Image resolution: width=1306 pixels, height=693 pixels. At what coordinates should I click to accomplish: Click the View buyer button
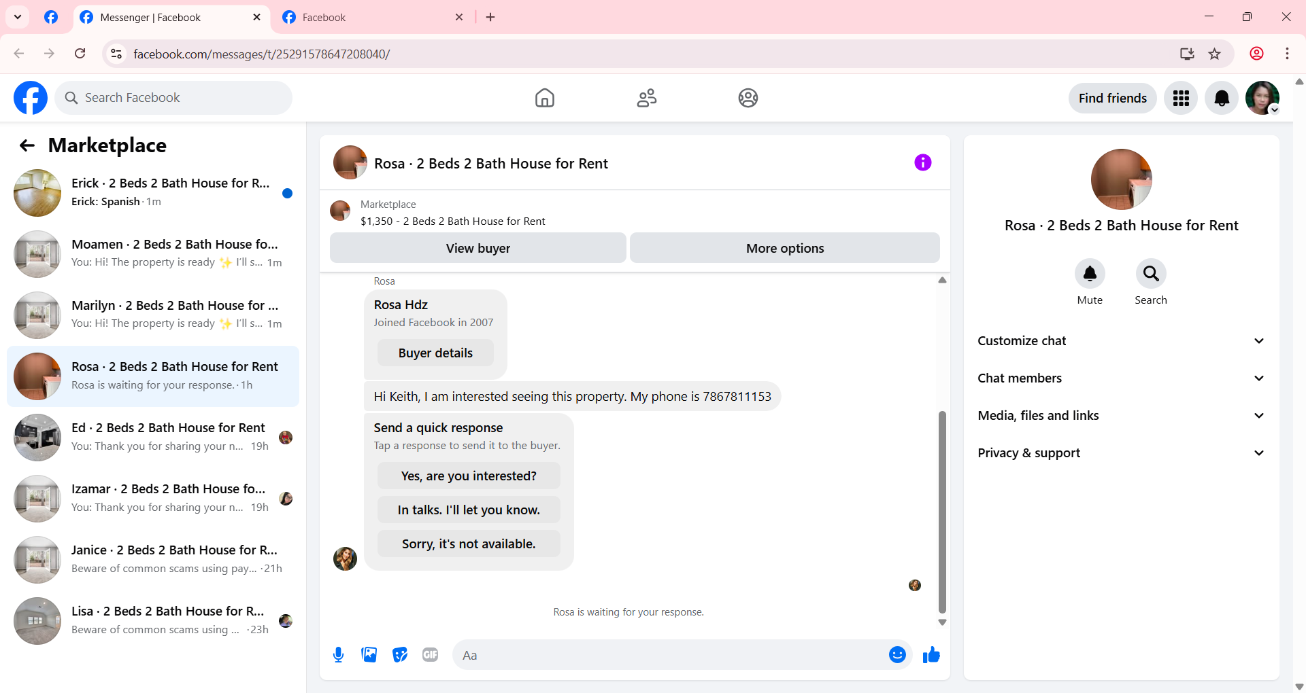tap(478, 248)
